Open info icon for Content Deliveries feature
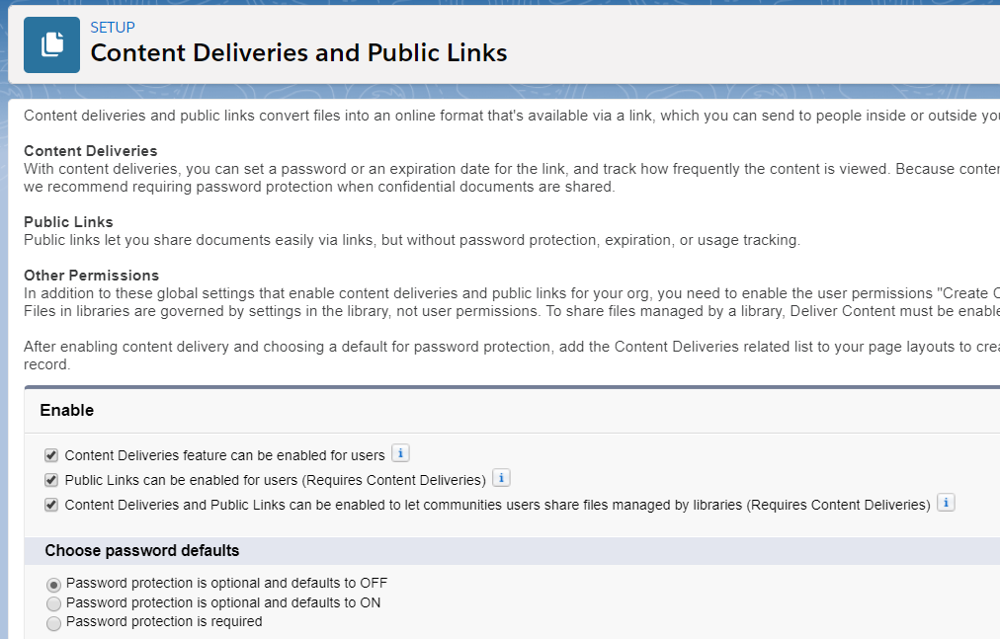 click(x=400, y=453)
